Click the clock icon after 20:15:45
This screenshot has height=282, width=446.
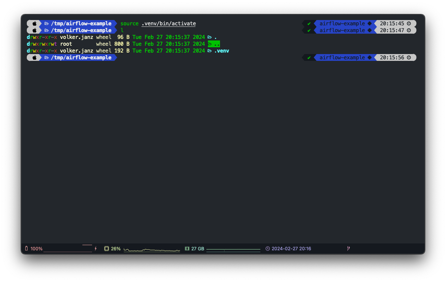(409, 23)
